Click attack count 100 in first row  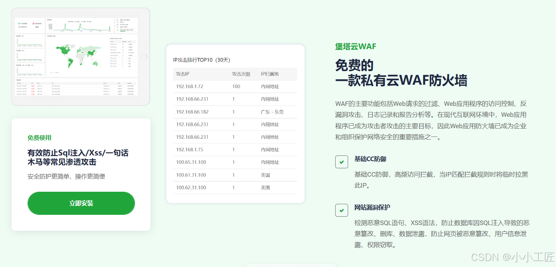[x=236, y=87]
